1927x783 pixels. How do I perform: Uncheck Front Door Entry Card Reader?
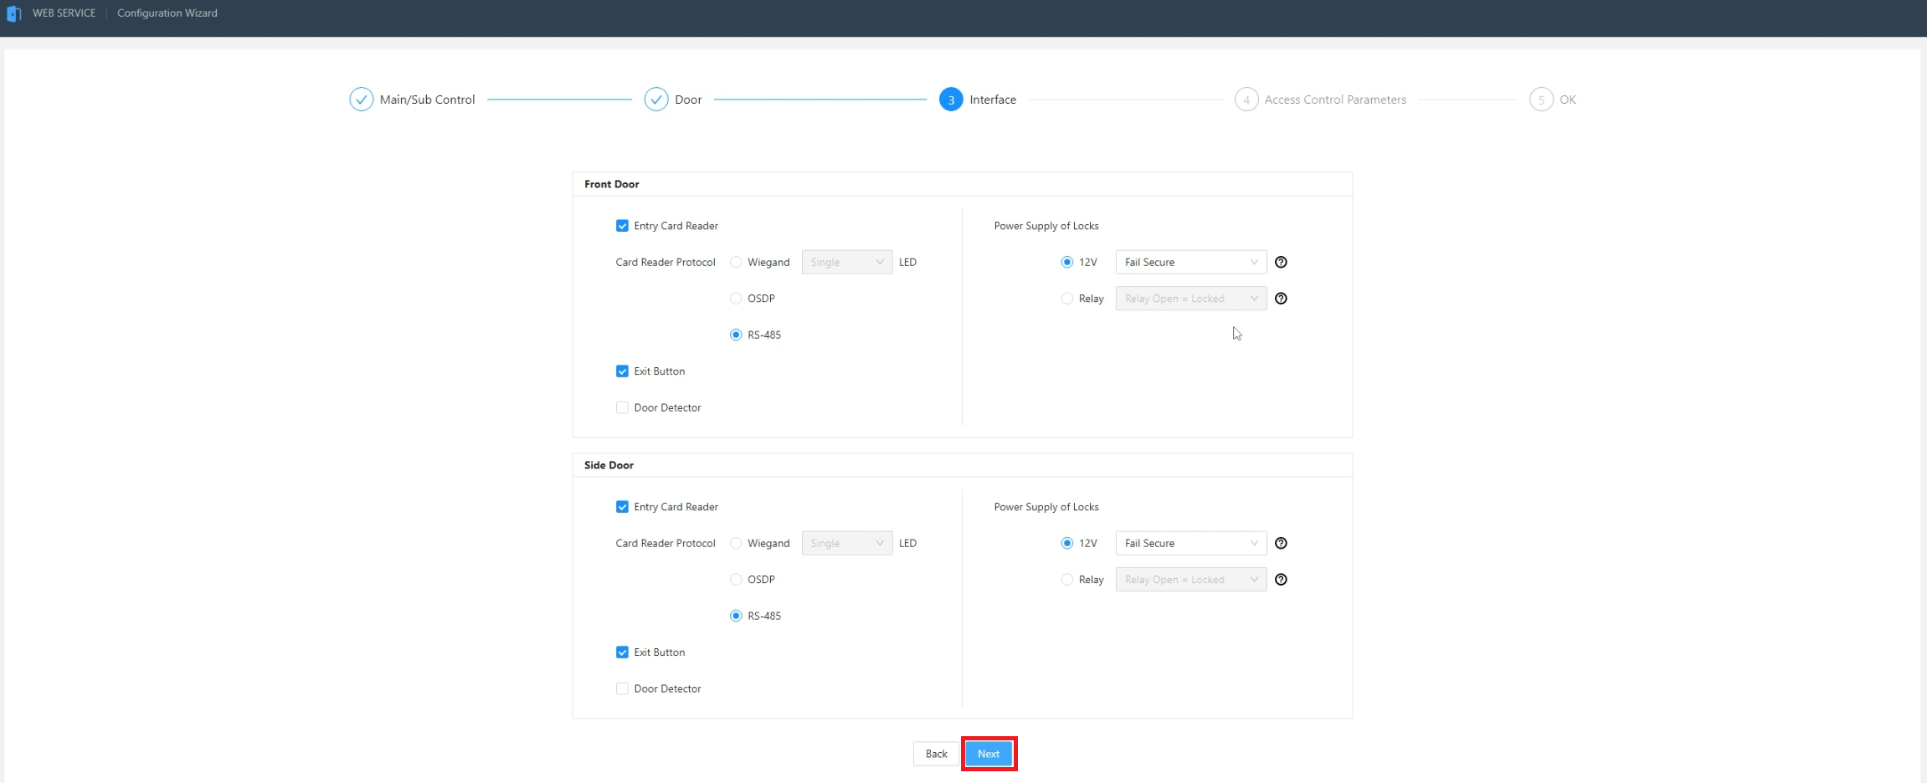coord(622,226)
